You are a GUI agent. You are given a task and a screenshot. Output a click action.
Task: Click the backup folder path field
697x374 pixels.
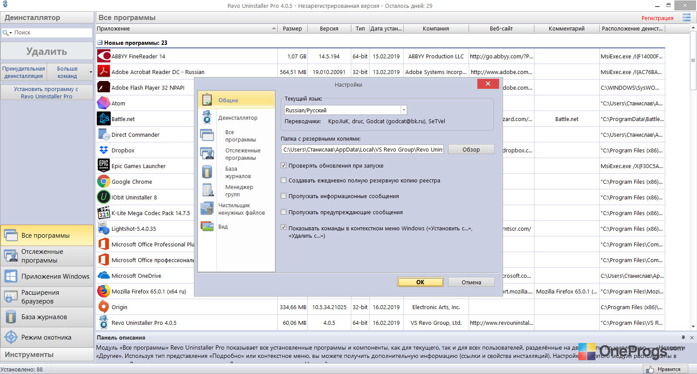(x=362, y=149)
